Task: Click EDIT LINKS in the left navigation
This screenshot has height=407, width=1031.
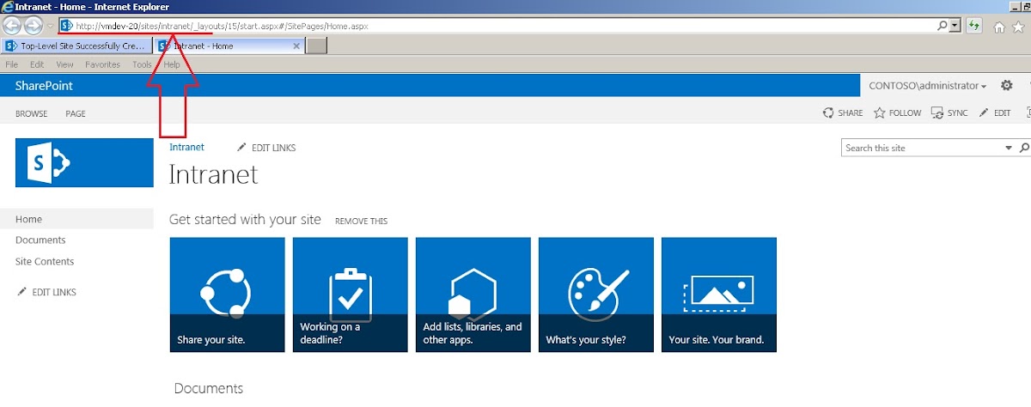Action: click(46, 293)
